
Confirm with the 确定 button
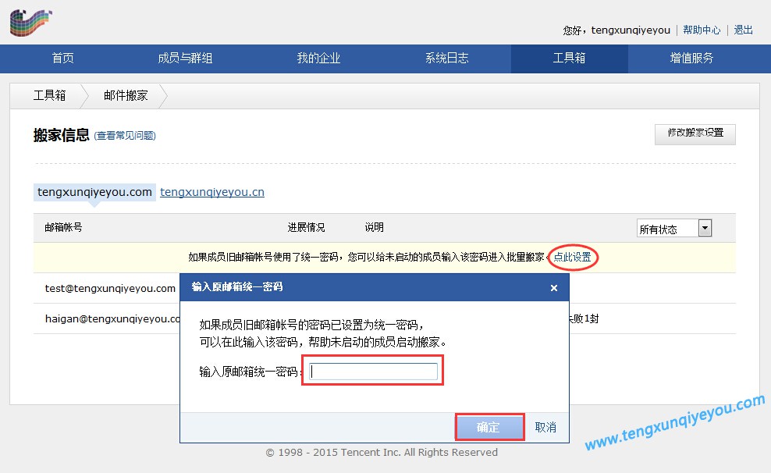coord(489,427)
